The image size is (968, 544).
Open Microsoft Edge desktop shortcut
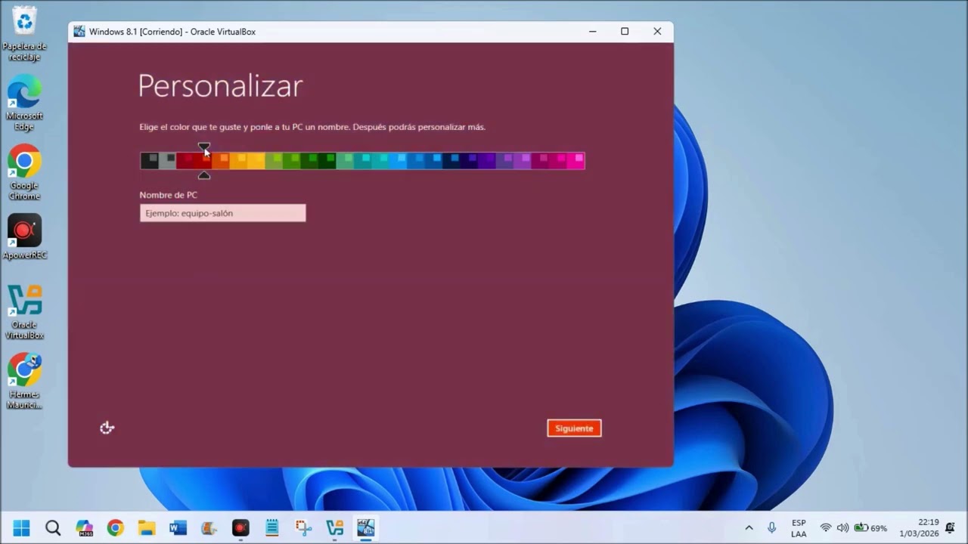pos(24,104)
